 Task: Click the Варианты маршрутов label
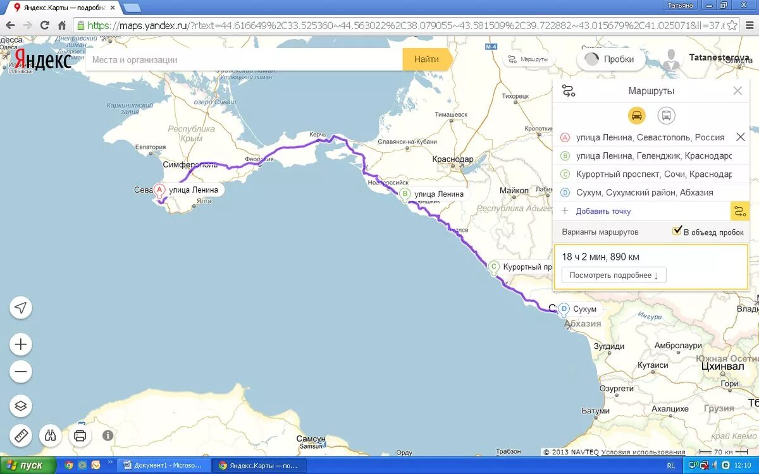600,232
